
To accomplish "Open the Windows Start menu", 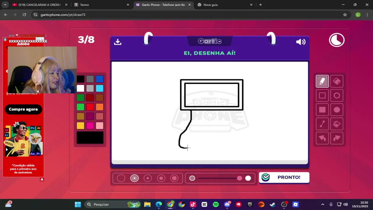I will [78, 204].
